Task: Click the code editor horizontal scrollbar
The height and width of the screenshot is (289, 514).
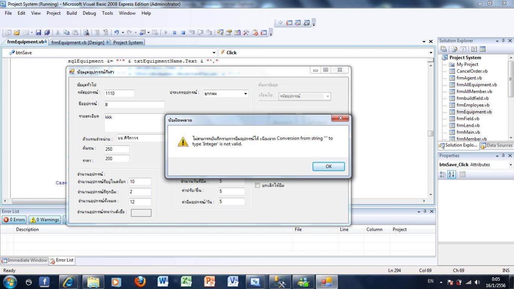Action: tap(214, 201)
